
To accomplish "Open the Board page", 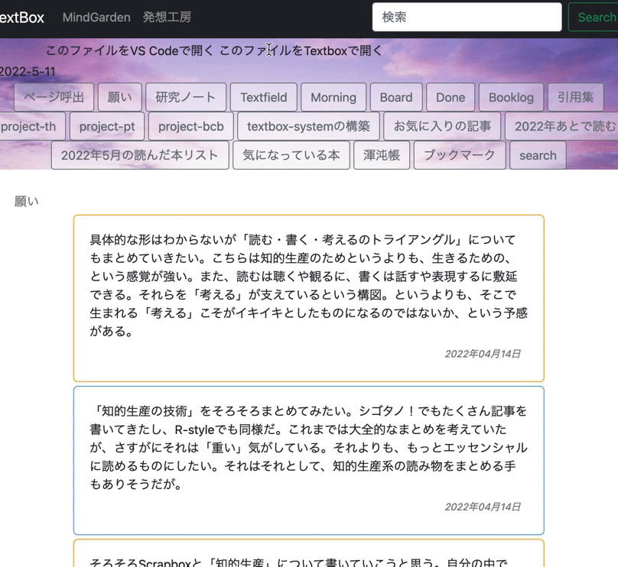I will coord(396,97).
